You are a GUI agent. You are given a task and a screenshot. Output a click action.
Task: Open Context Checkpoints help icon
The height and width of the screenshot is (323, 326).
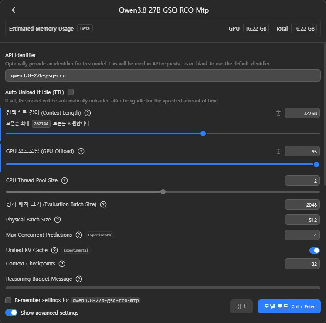[62, 264]
